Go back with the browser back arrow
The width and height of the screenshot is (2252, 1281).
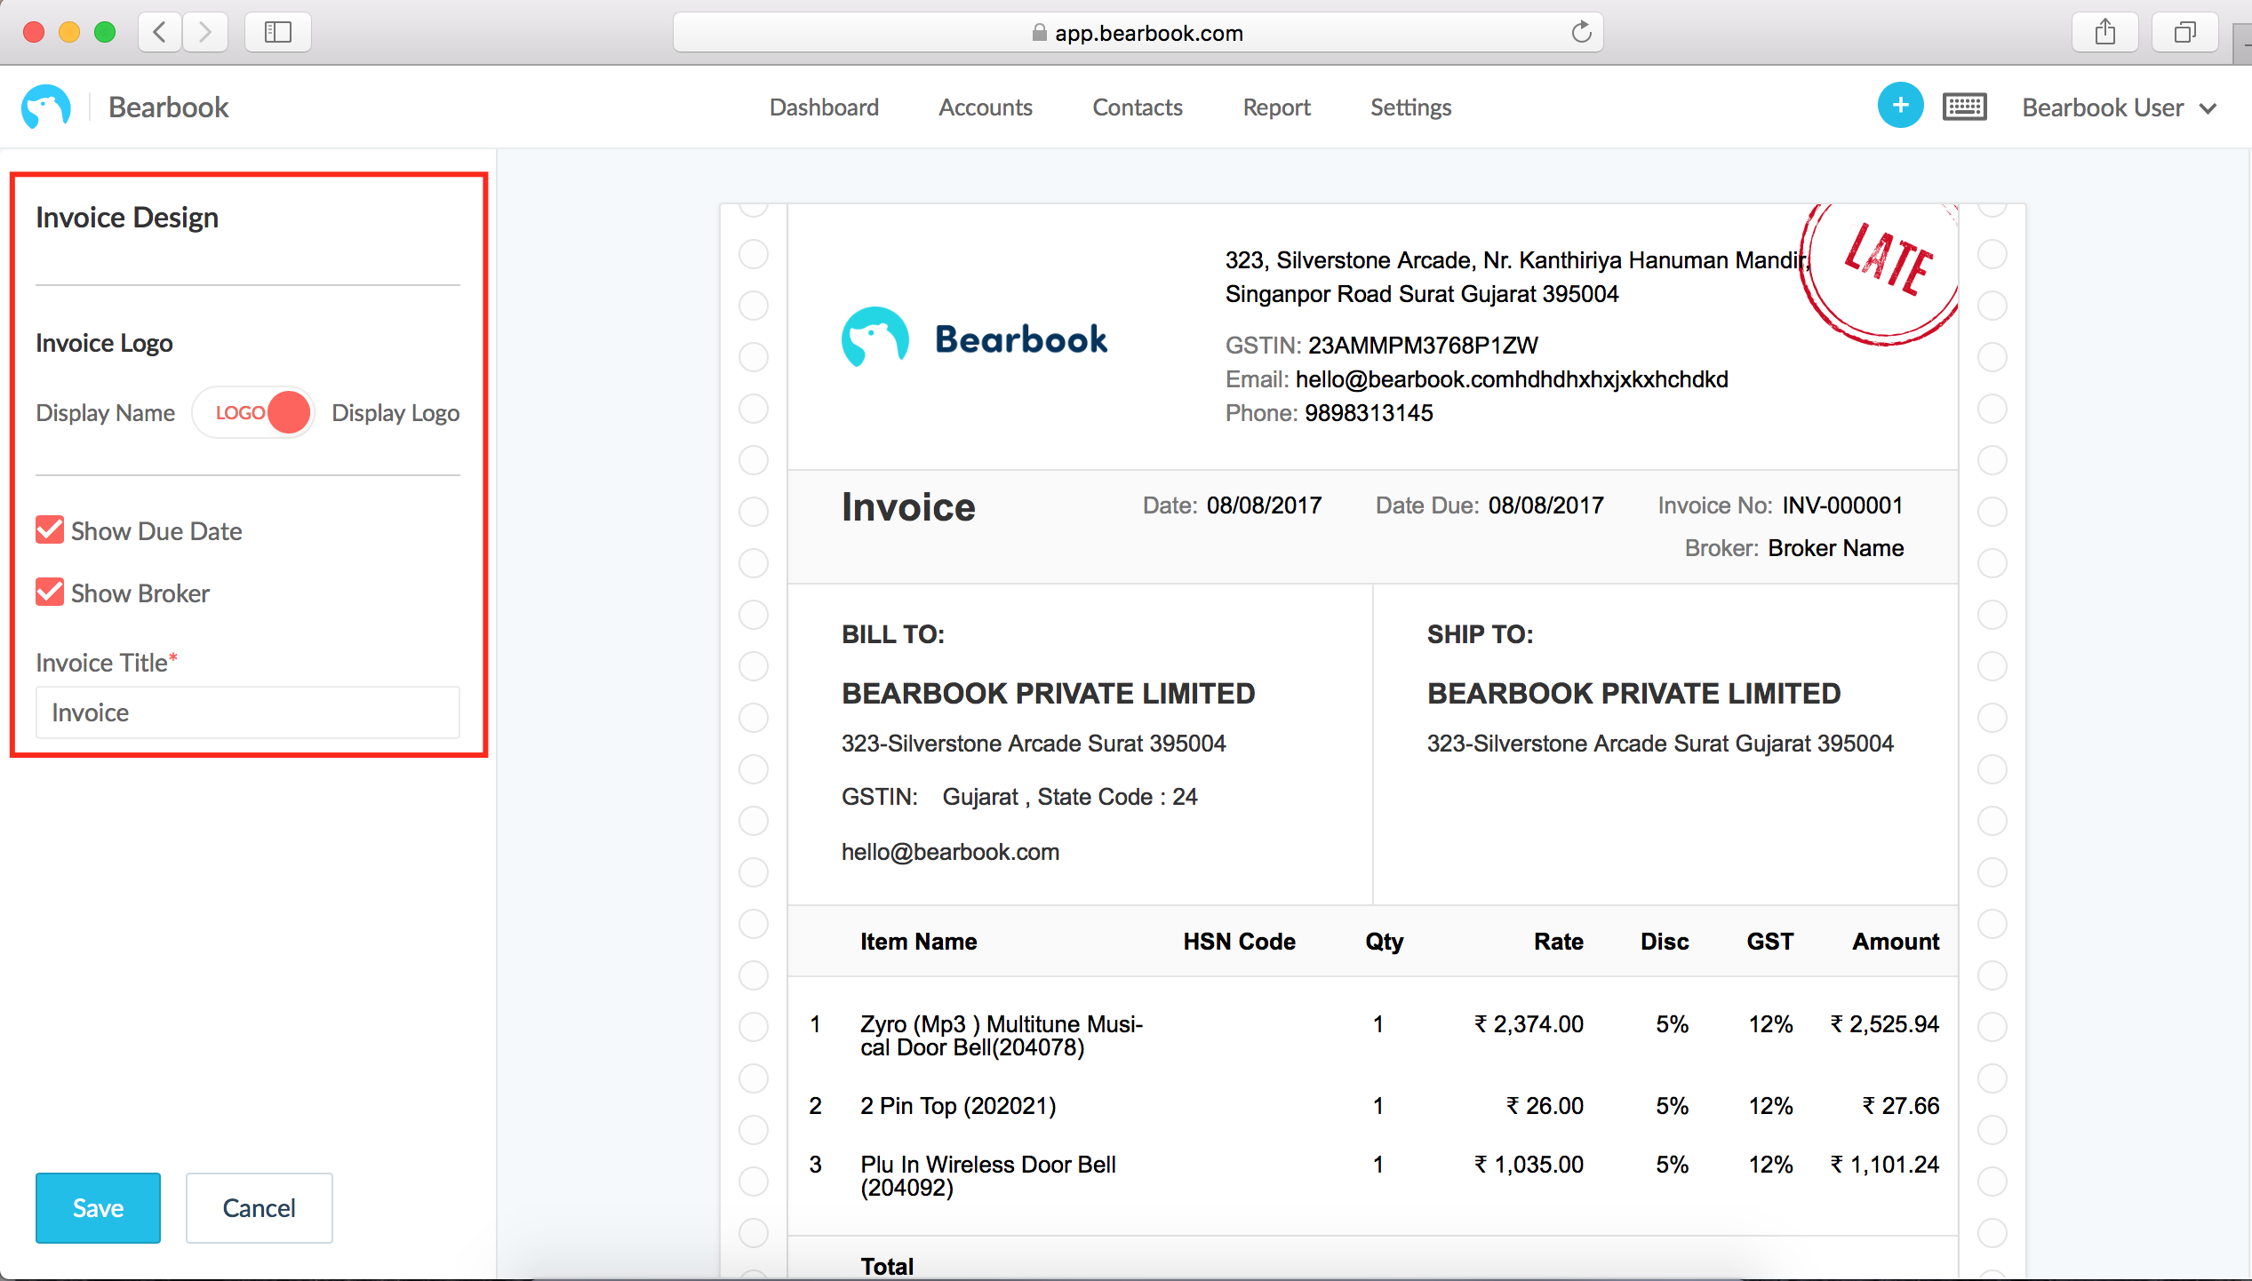click(160, 33)
